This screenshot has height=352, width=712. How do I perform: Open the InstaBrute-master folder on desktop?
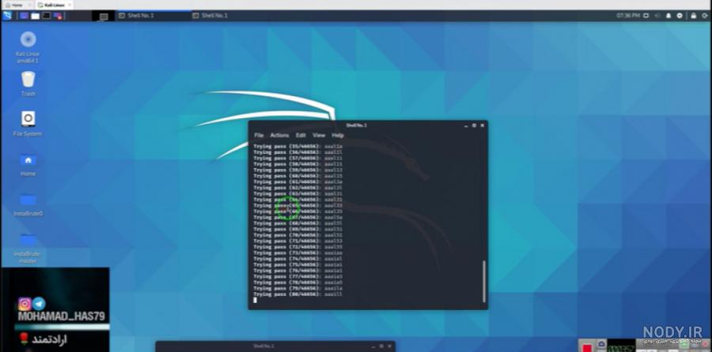pos(28,247)
